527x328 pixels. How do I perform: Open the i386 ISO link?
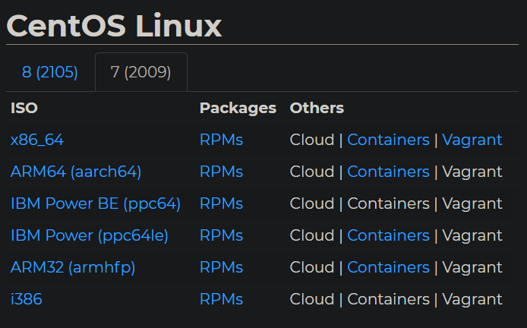pos(27,299)
